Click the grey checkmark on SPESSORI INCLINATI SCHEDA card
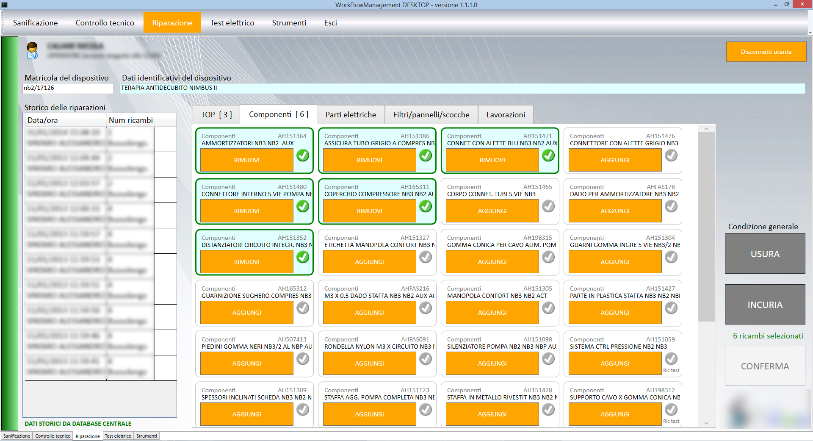Image resolution: width=813 pixels, height=441 pixels. (x=303, y=410)
